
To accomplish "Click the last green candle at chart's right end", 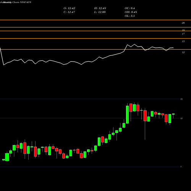I will [173, 114].
